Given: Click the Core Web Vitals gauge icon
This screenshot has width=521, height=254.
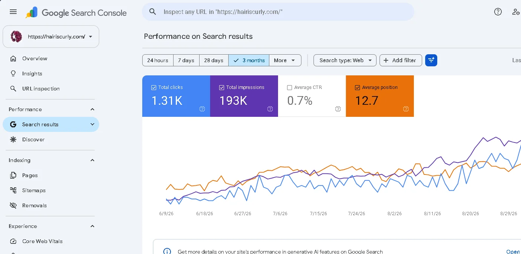Looking at the screenshot, I should pyautogui.click(x=13, y=241).
